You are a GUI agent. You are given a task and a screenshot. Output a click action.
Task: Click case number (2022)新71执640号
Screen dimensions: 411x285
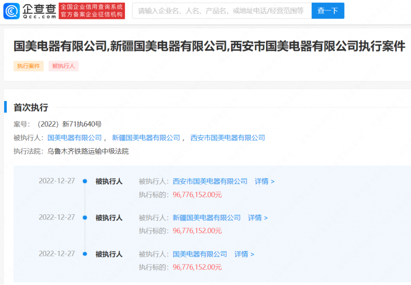69,124
